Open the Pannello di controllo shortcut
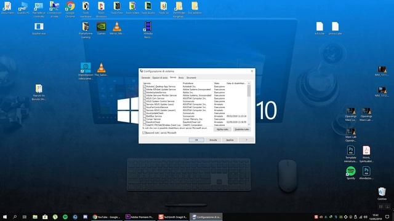Screen dimensions: 394x221 click(x=39, y=10)
